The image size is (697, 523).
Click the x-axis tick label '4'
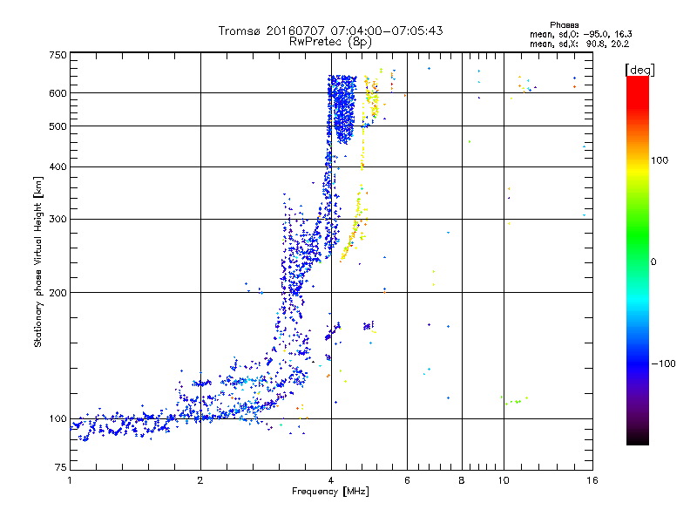coord(331,480)
